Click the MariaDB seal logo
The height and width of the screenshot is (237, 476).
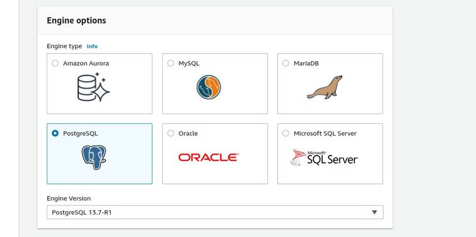click(x=324, y=87)
